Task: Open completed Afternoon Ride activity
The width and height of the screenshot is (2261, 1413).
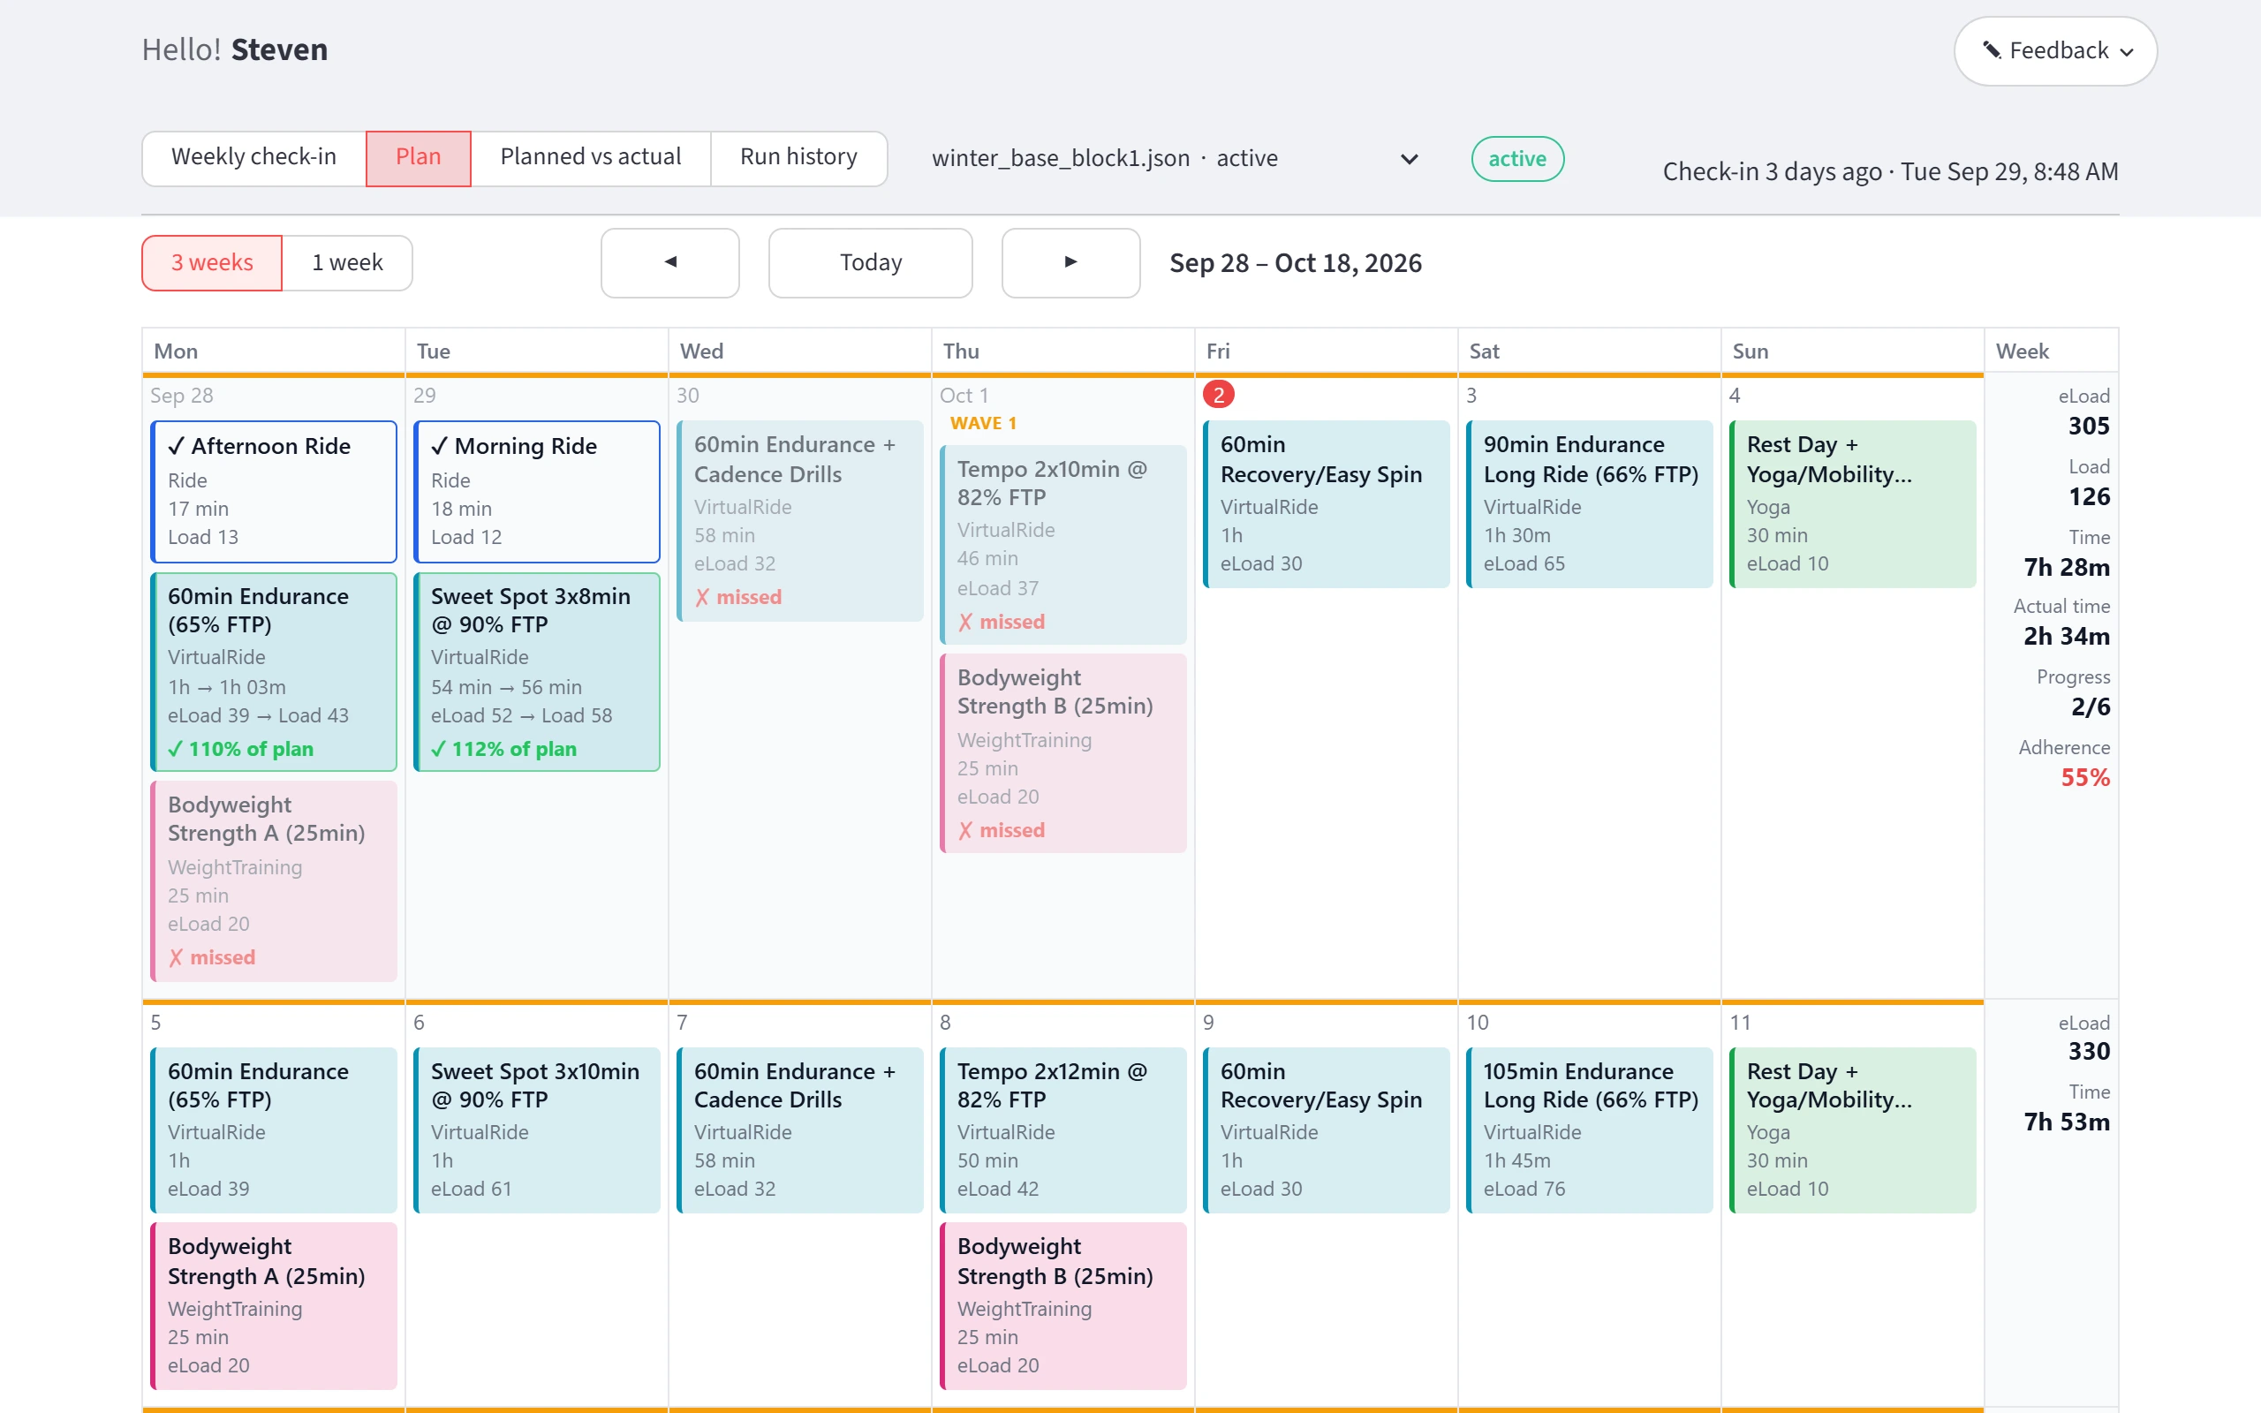Action: [x=274, y=492]
